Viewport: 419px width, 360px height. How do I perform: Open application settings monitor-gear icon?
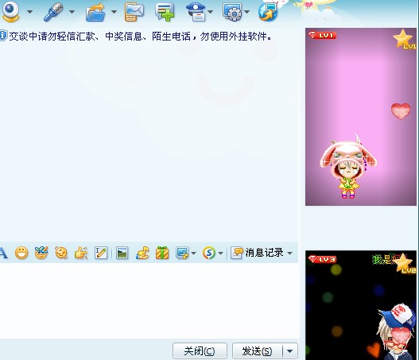(x=232, y=12)
